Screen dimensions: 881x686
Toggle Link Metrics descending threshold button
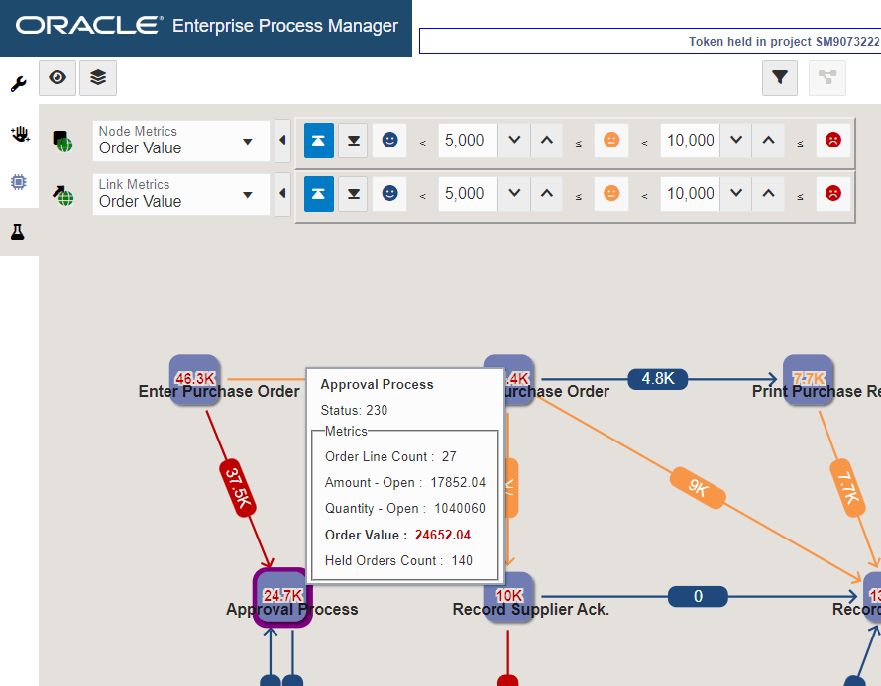[353, 194]
